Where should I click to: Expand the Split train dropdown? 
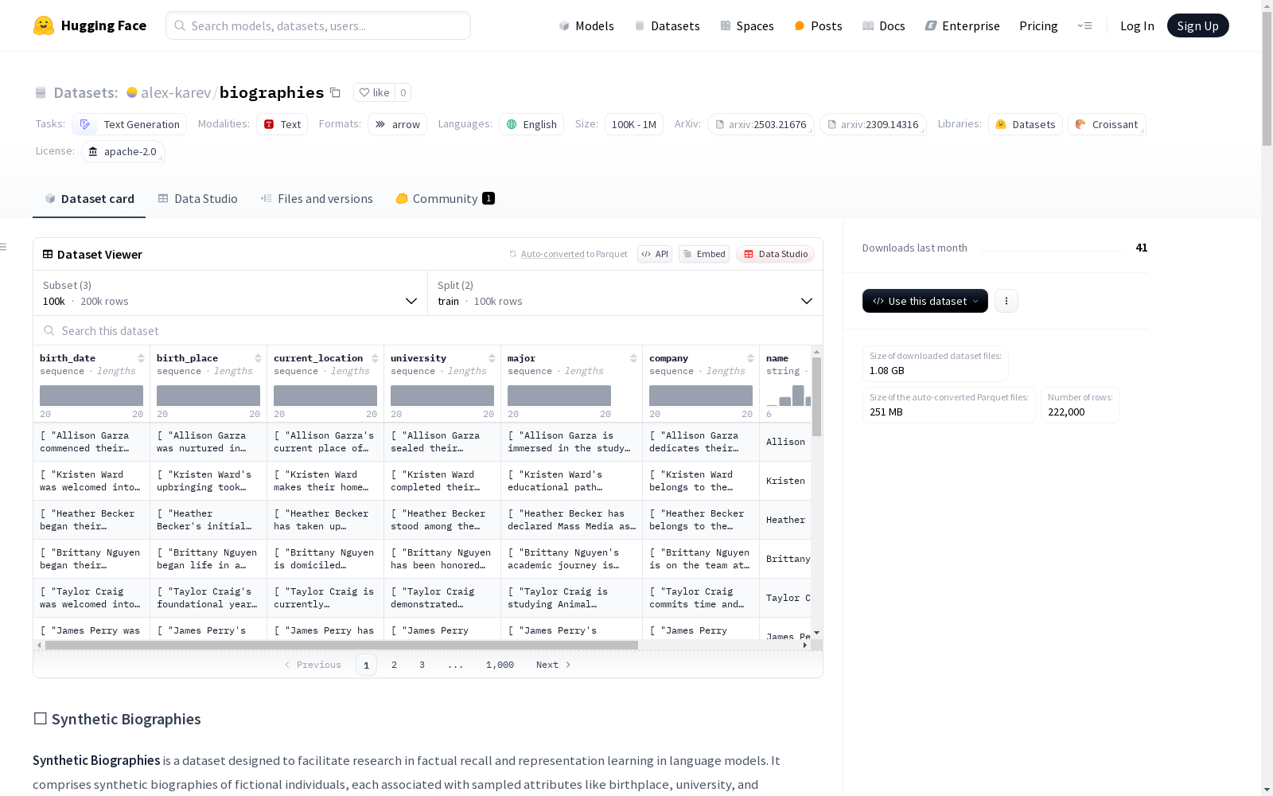point(625,293)
